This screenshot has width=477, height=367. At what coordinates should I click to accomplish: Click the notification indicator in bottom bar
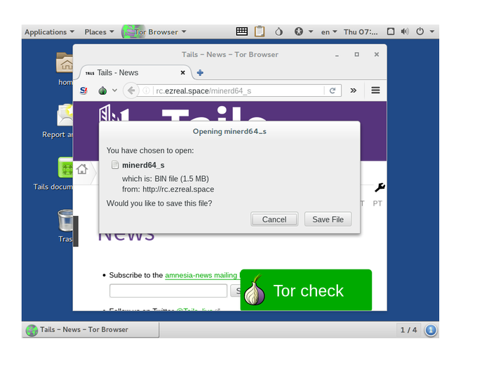tap(431, 331)
